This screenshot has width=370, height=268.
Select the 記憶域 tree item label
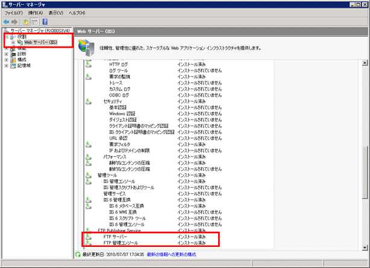click(x=24, y=65)
